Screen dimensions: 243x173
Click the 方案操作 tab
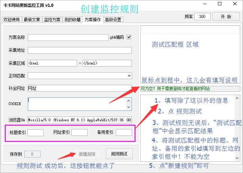pyautogui.click(x=93, y=20)
